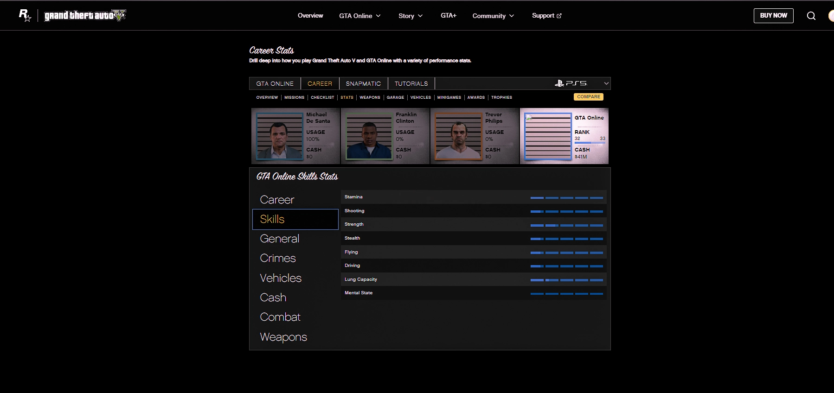
Task: Click the user profile avatar icon
Action: coord(830,16)
